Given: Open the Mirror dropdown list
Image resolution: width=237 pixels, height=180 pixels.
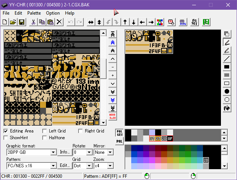Looking at the screenshot, I should pyautogui.click(x=110, y=152).
